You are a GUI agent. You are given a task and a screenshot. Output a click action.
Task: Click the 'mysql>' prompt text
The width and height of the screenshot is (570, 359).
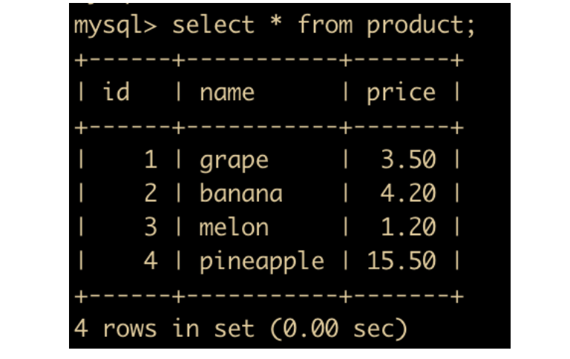point(116,25)
